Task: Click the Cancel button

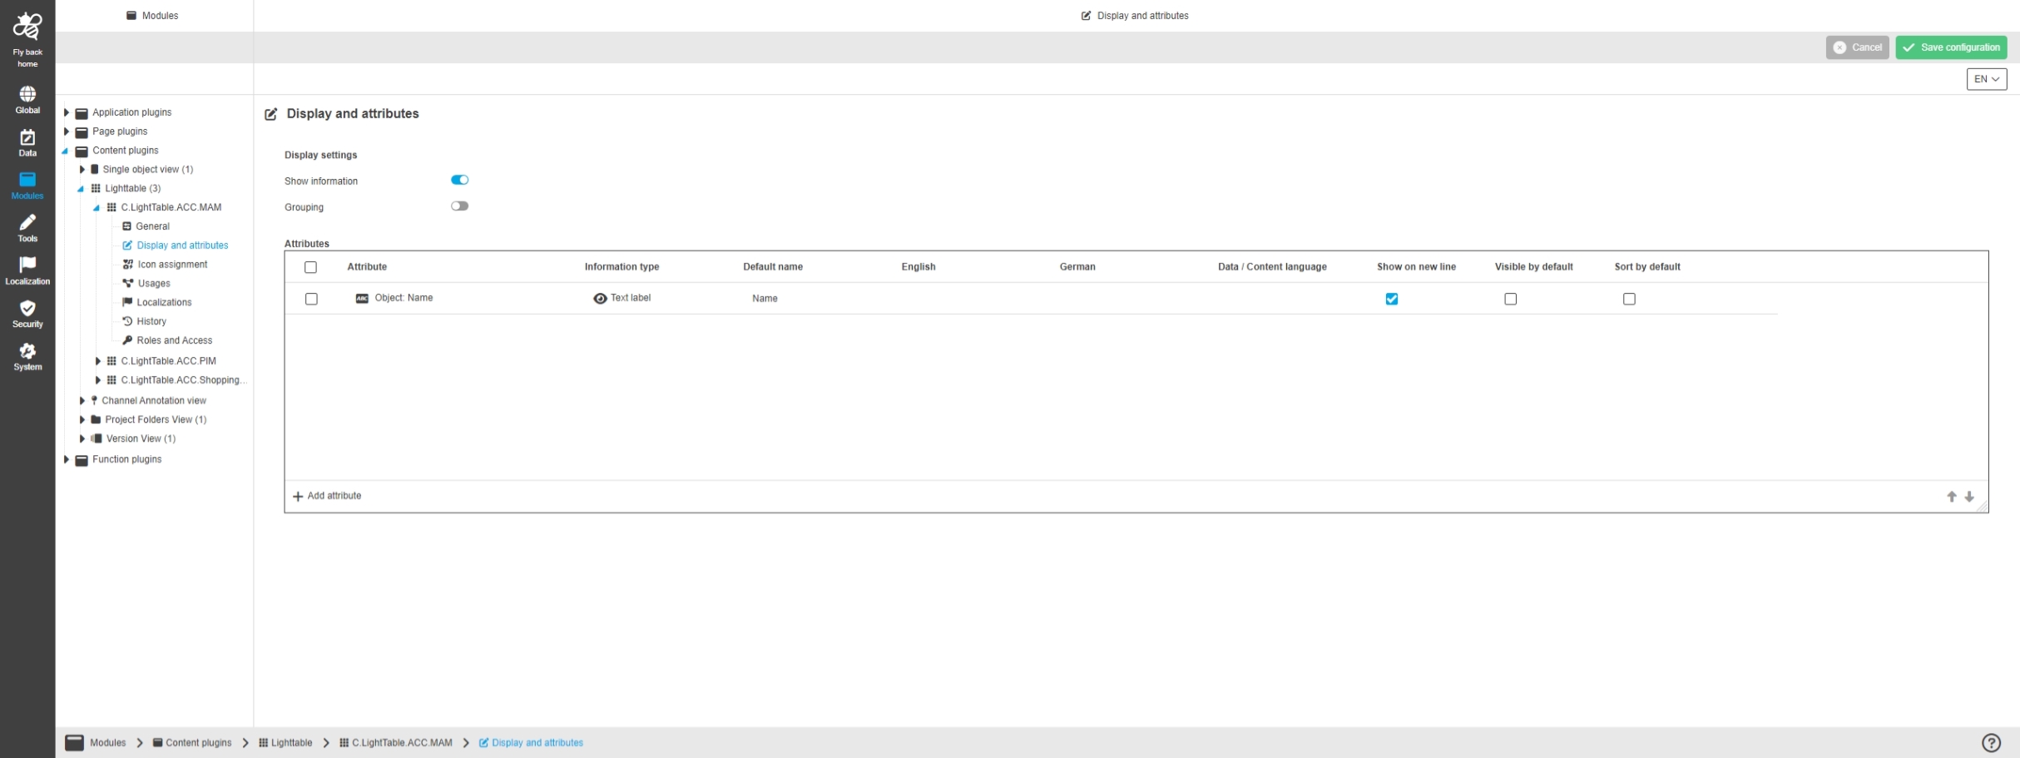Action: pyautogui.click(x=1857, y=47)
